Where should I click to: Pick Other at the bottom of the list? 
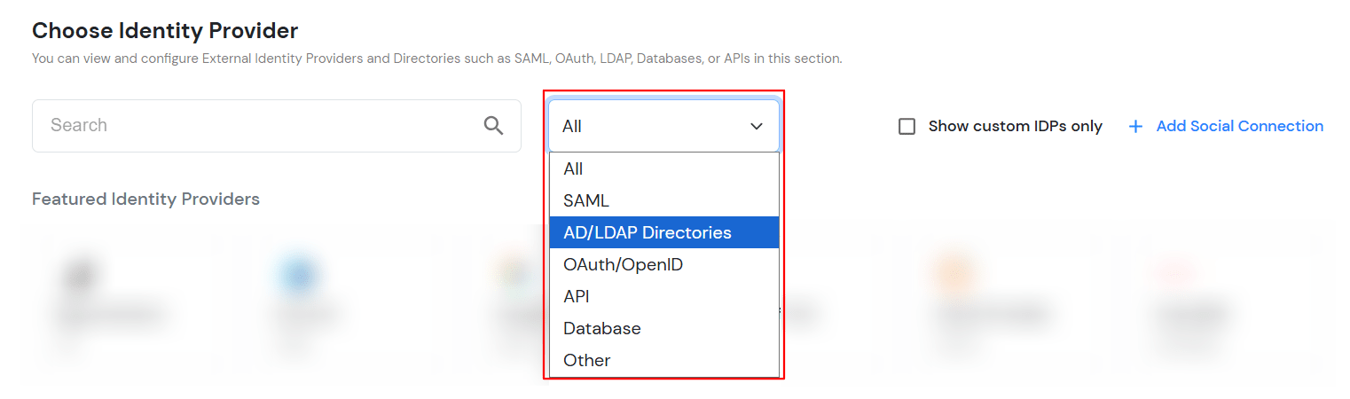click(586, 360)
